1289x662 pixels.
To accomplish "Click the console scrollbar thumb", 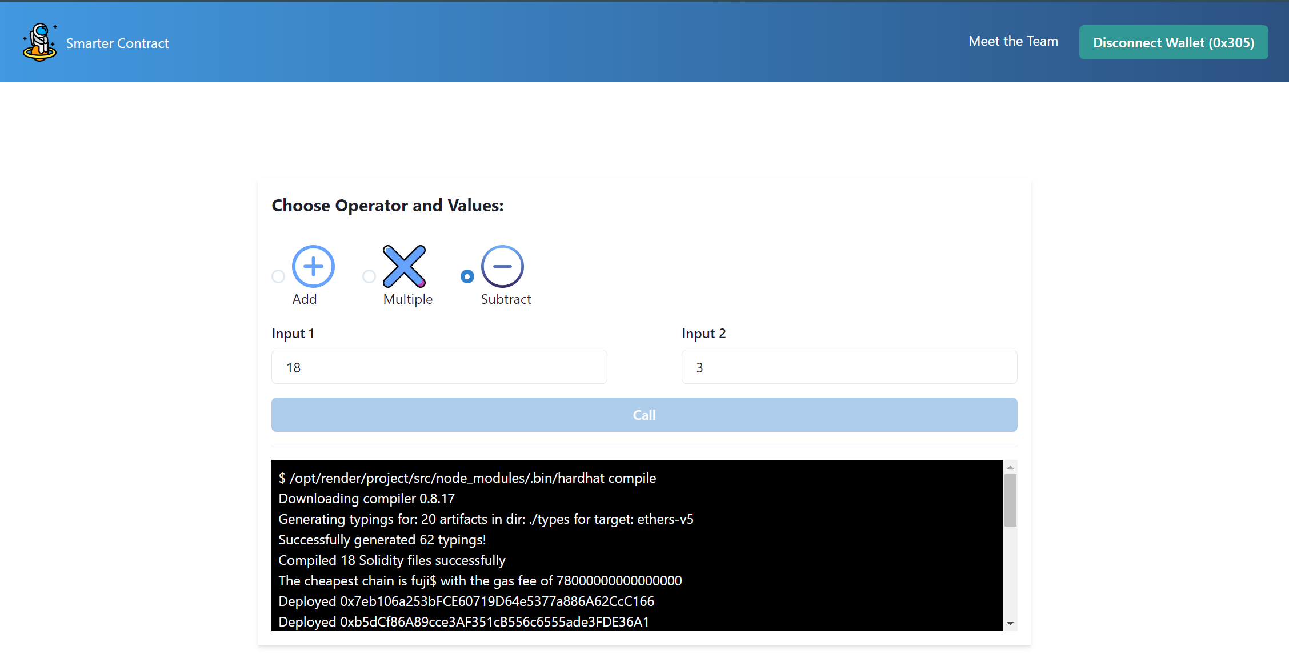I will (x=1010, y=500).
